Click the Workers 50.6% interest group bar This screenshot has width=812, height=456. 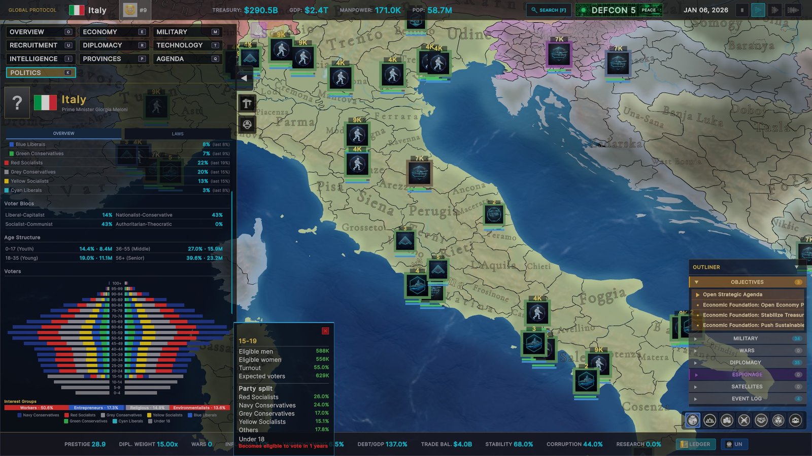[36, 407]
